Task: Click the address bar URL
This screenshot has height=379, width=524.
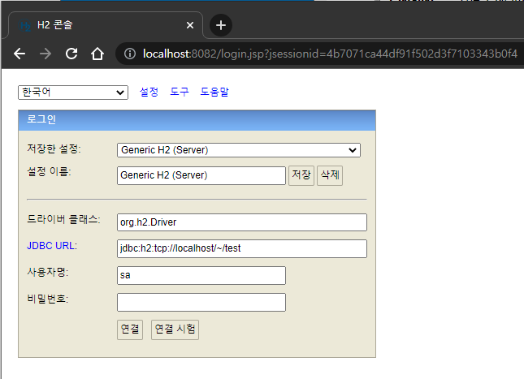Action: (x=330, y=54)
